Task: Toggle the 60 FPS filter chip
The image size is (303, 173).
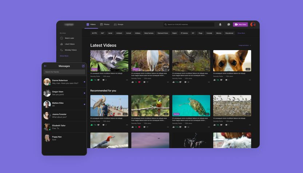Action: (94, 33)
